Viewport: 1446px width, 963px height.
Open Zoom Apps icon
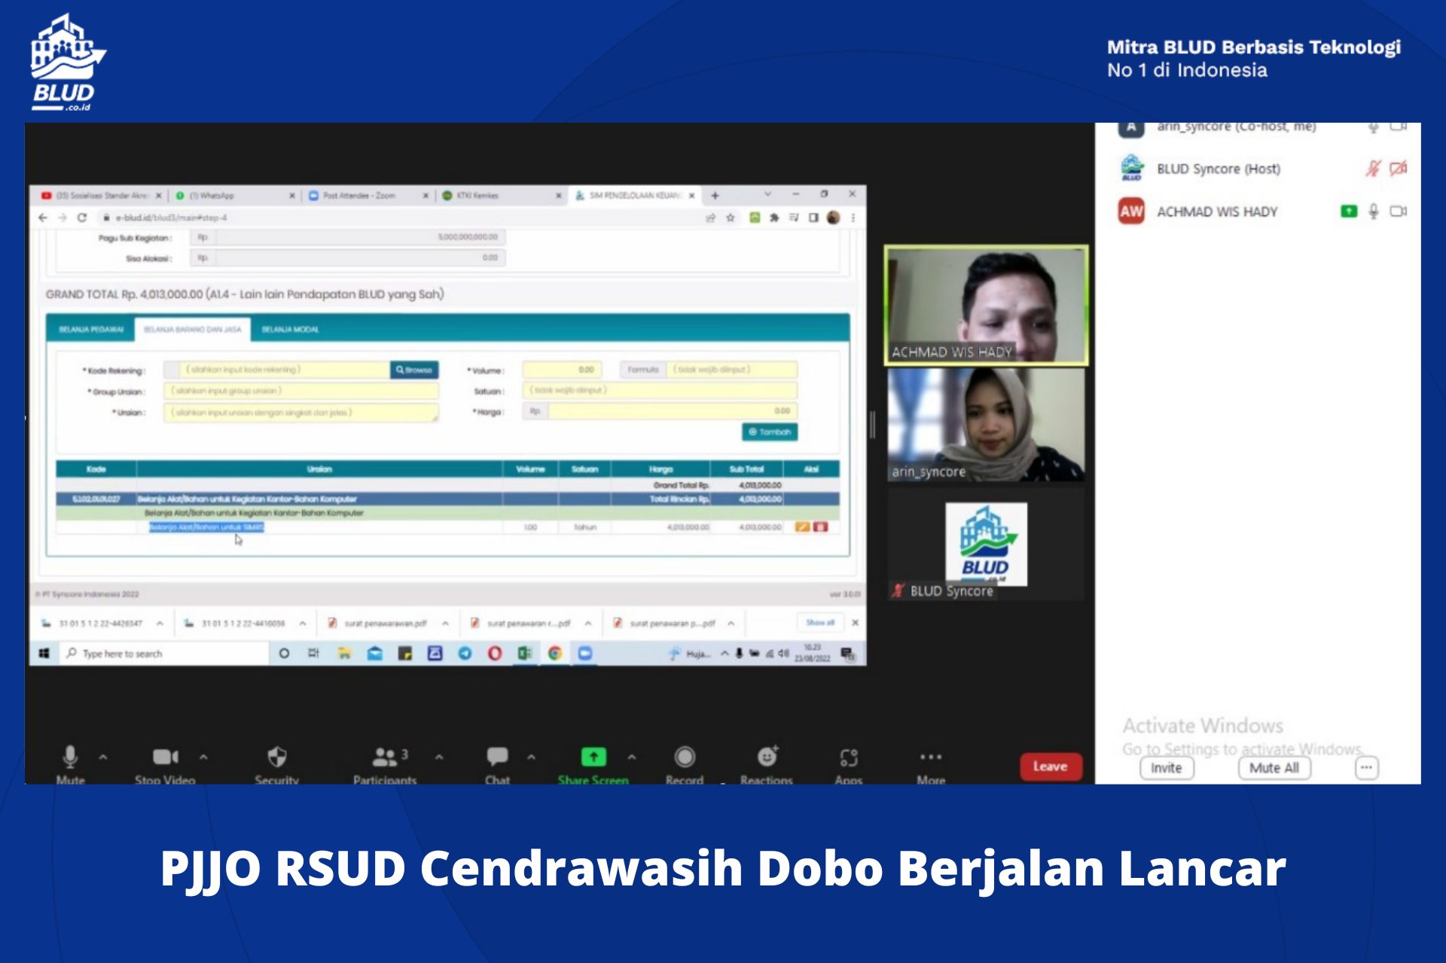click(x=849, y=757)
